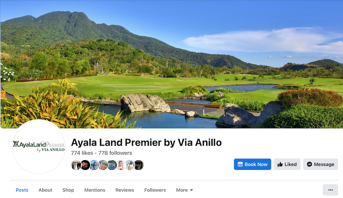Image resolution: width=343 pixels, height=198 pixels.
Task: Open the Ayala Land Premier profile picture
Action: 39,147
